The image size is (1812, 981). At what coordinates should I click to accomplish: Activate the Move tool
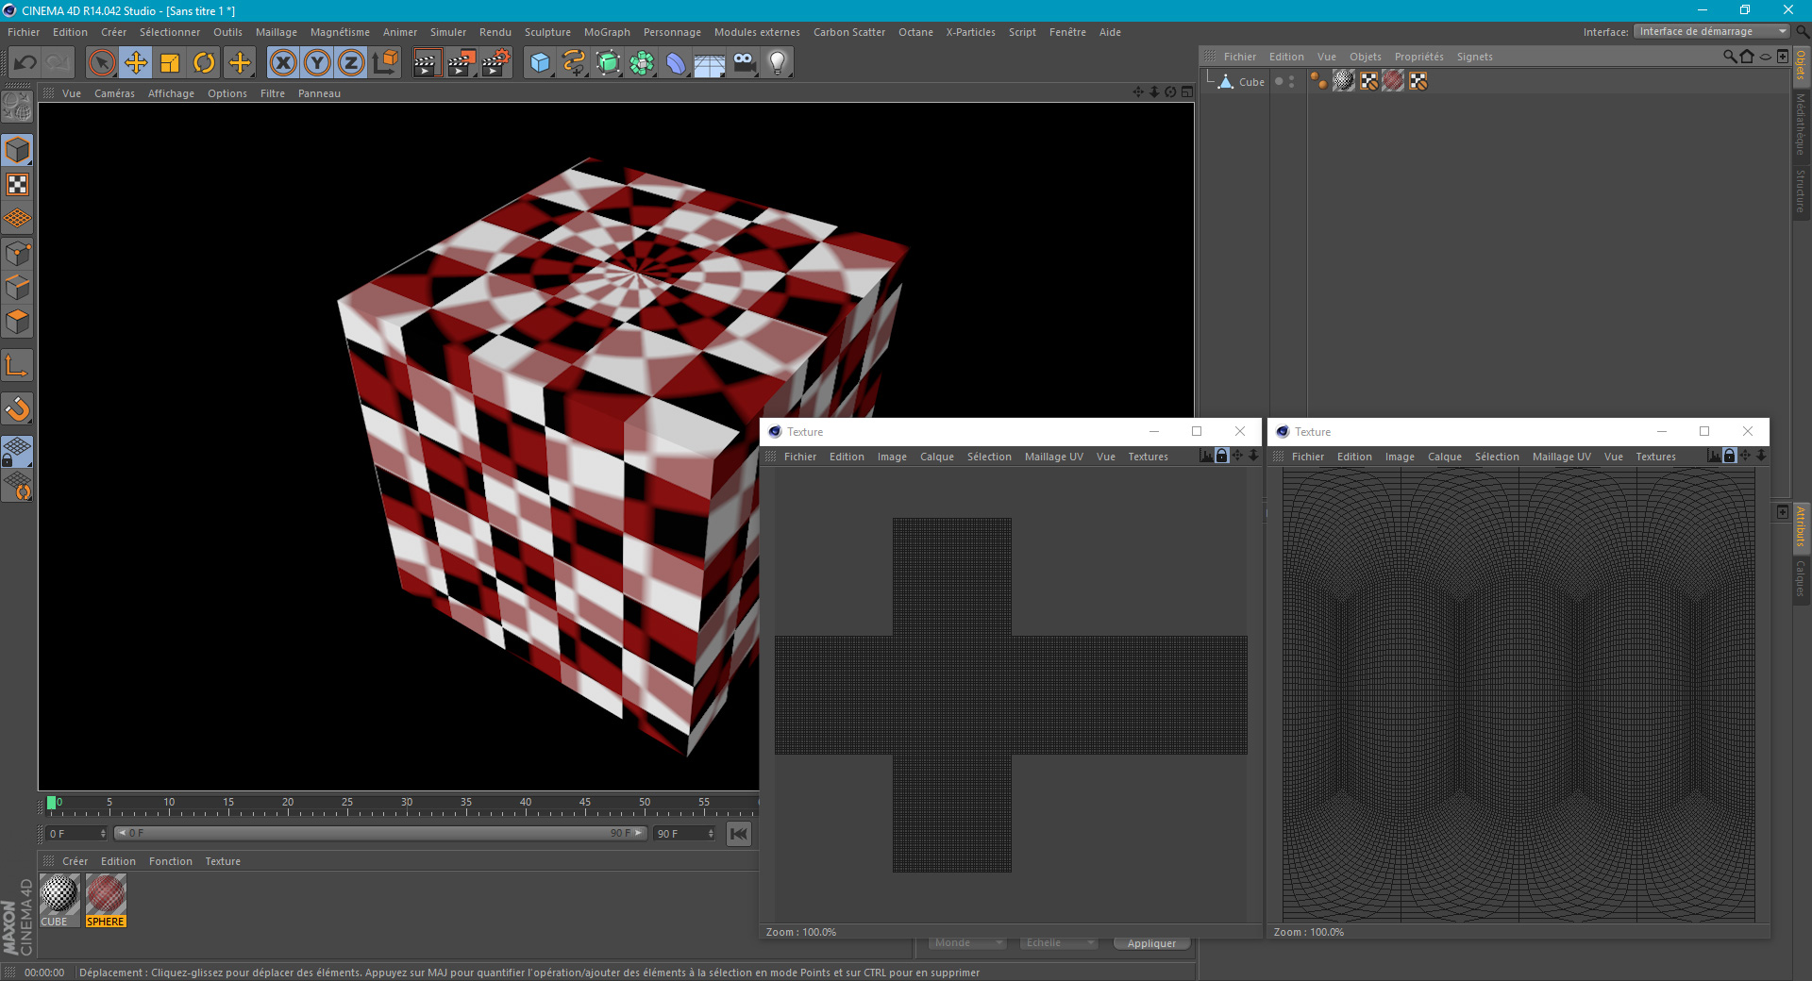click(x=136, y=63)
